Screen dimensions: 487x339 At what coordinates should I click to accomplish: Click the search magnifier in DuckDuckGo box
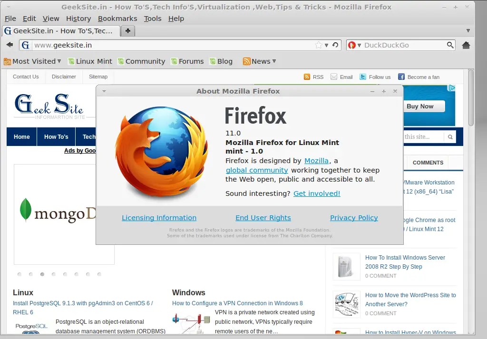tap(450, 45)
